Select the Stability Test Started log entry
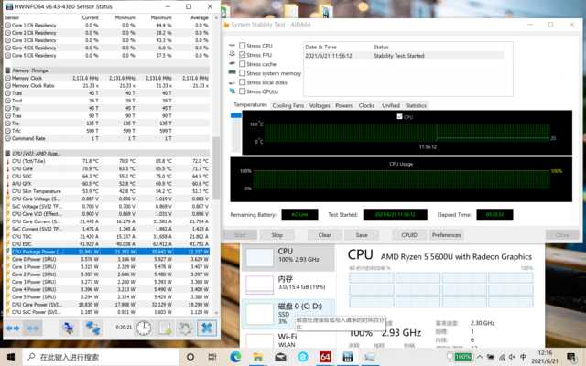The height and width of the screenshot is (366, 586). tap(404, 56)
